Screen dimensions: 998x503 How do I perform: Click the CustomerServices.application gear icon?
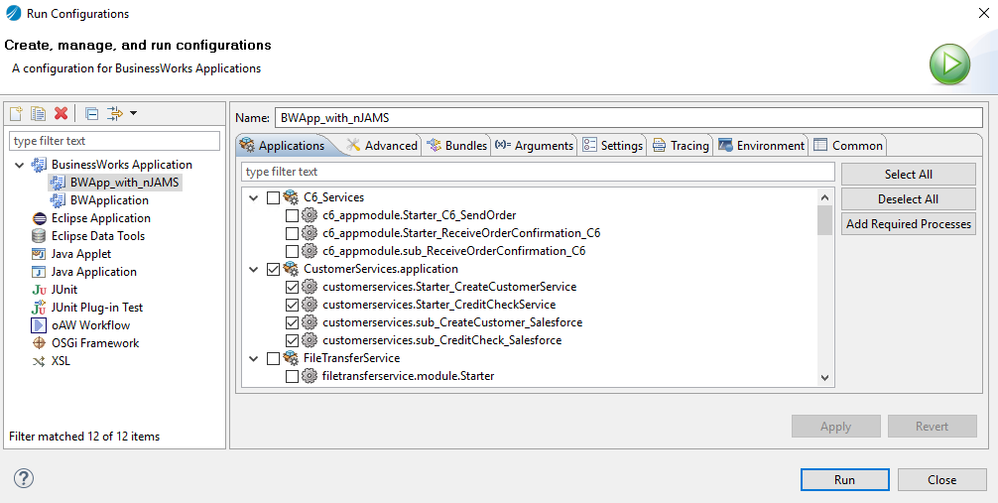click(292, 269)
